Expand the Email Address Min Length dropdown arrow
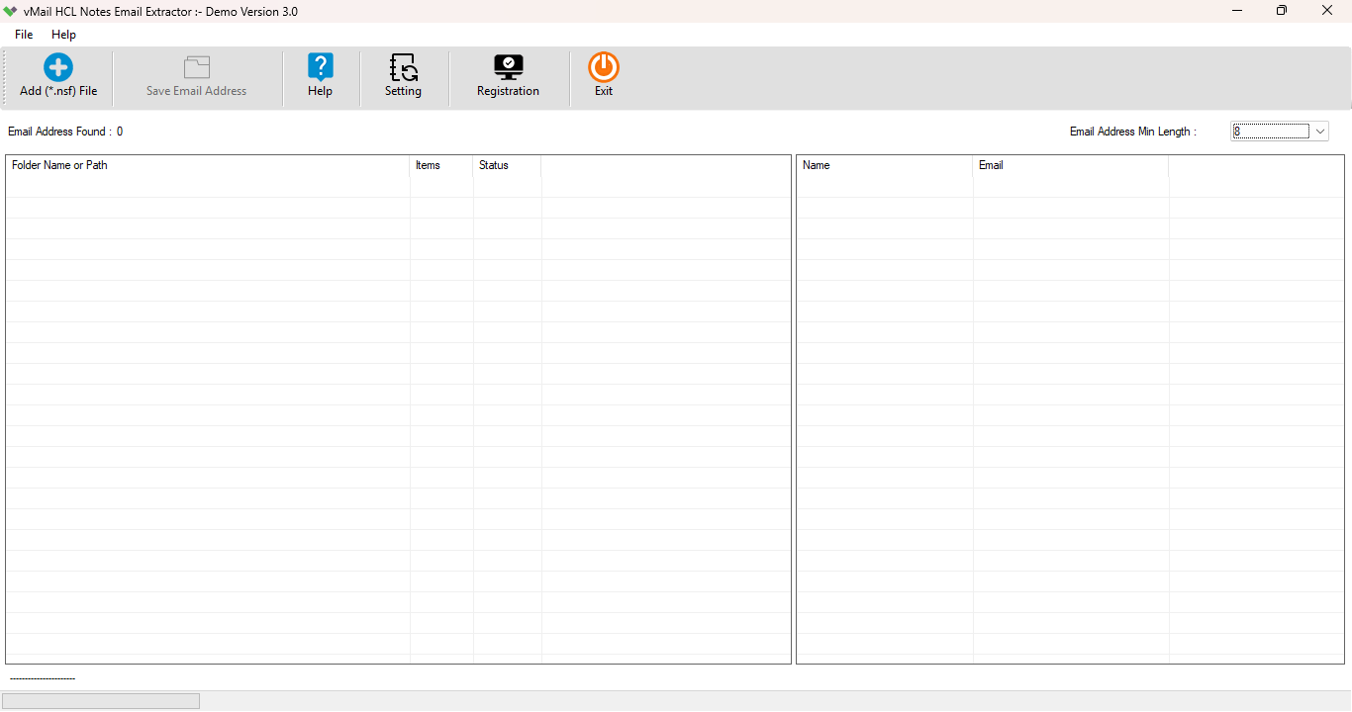The width and height of the screenshot is (1352, 712). [x=1320, y=132]
